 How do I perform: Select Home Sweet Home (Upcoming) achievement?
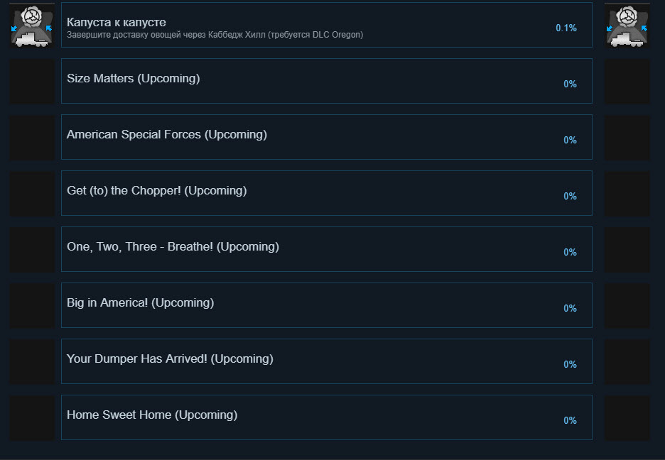click(x=327, y=417)
